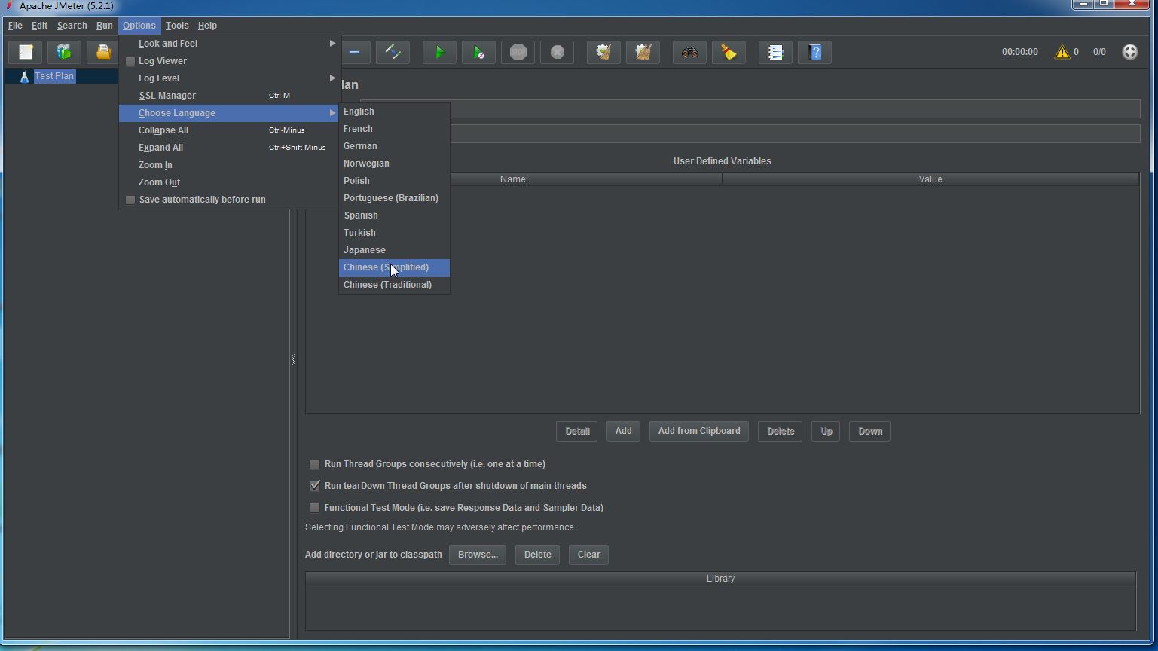
Task: Click the Add from Clipboard button
Action: click(698, 431)
